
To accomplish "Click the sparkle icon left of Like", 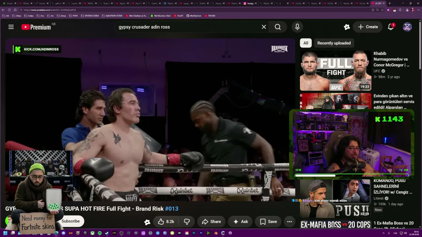I will (147, 222).
